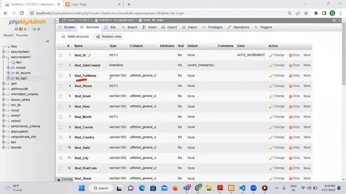Screen dimensions: 346x194
Task: Tick the checkbox for Stud_ID row
Action: [x=61, y=55]
